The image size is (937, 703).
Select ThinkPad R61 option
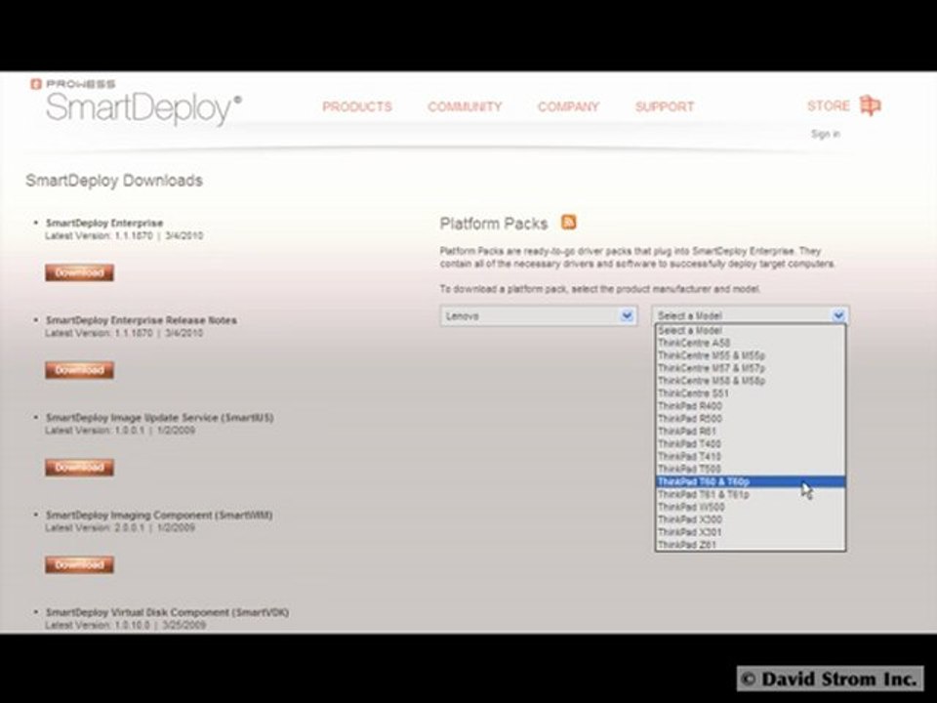pos(751,431)
